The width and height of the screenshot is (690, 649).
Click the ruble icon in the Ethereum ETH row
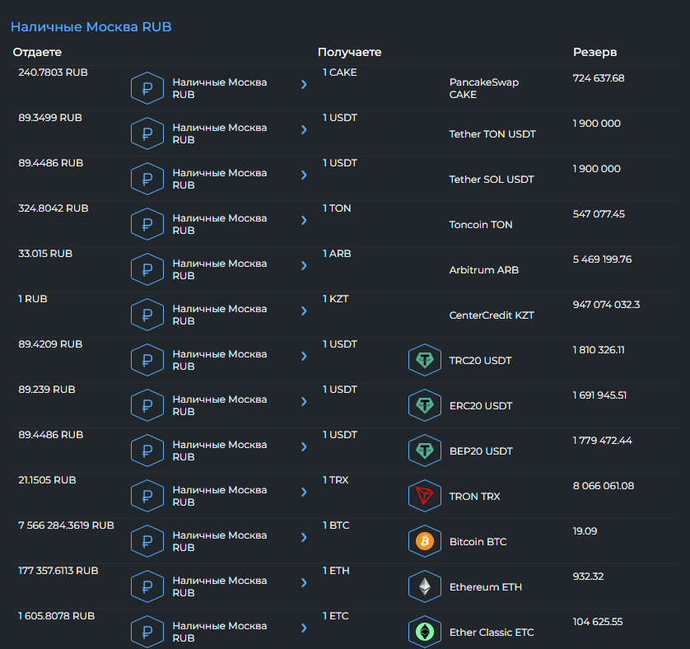(x=147, y=587)
